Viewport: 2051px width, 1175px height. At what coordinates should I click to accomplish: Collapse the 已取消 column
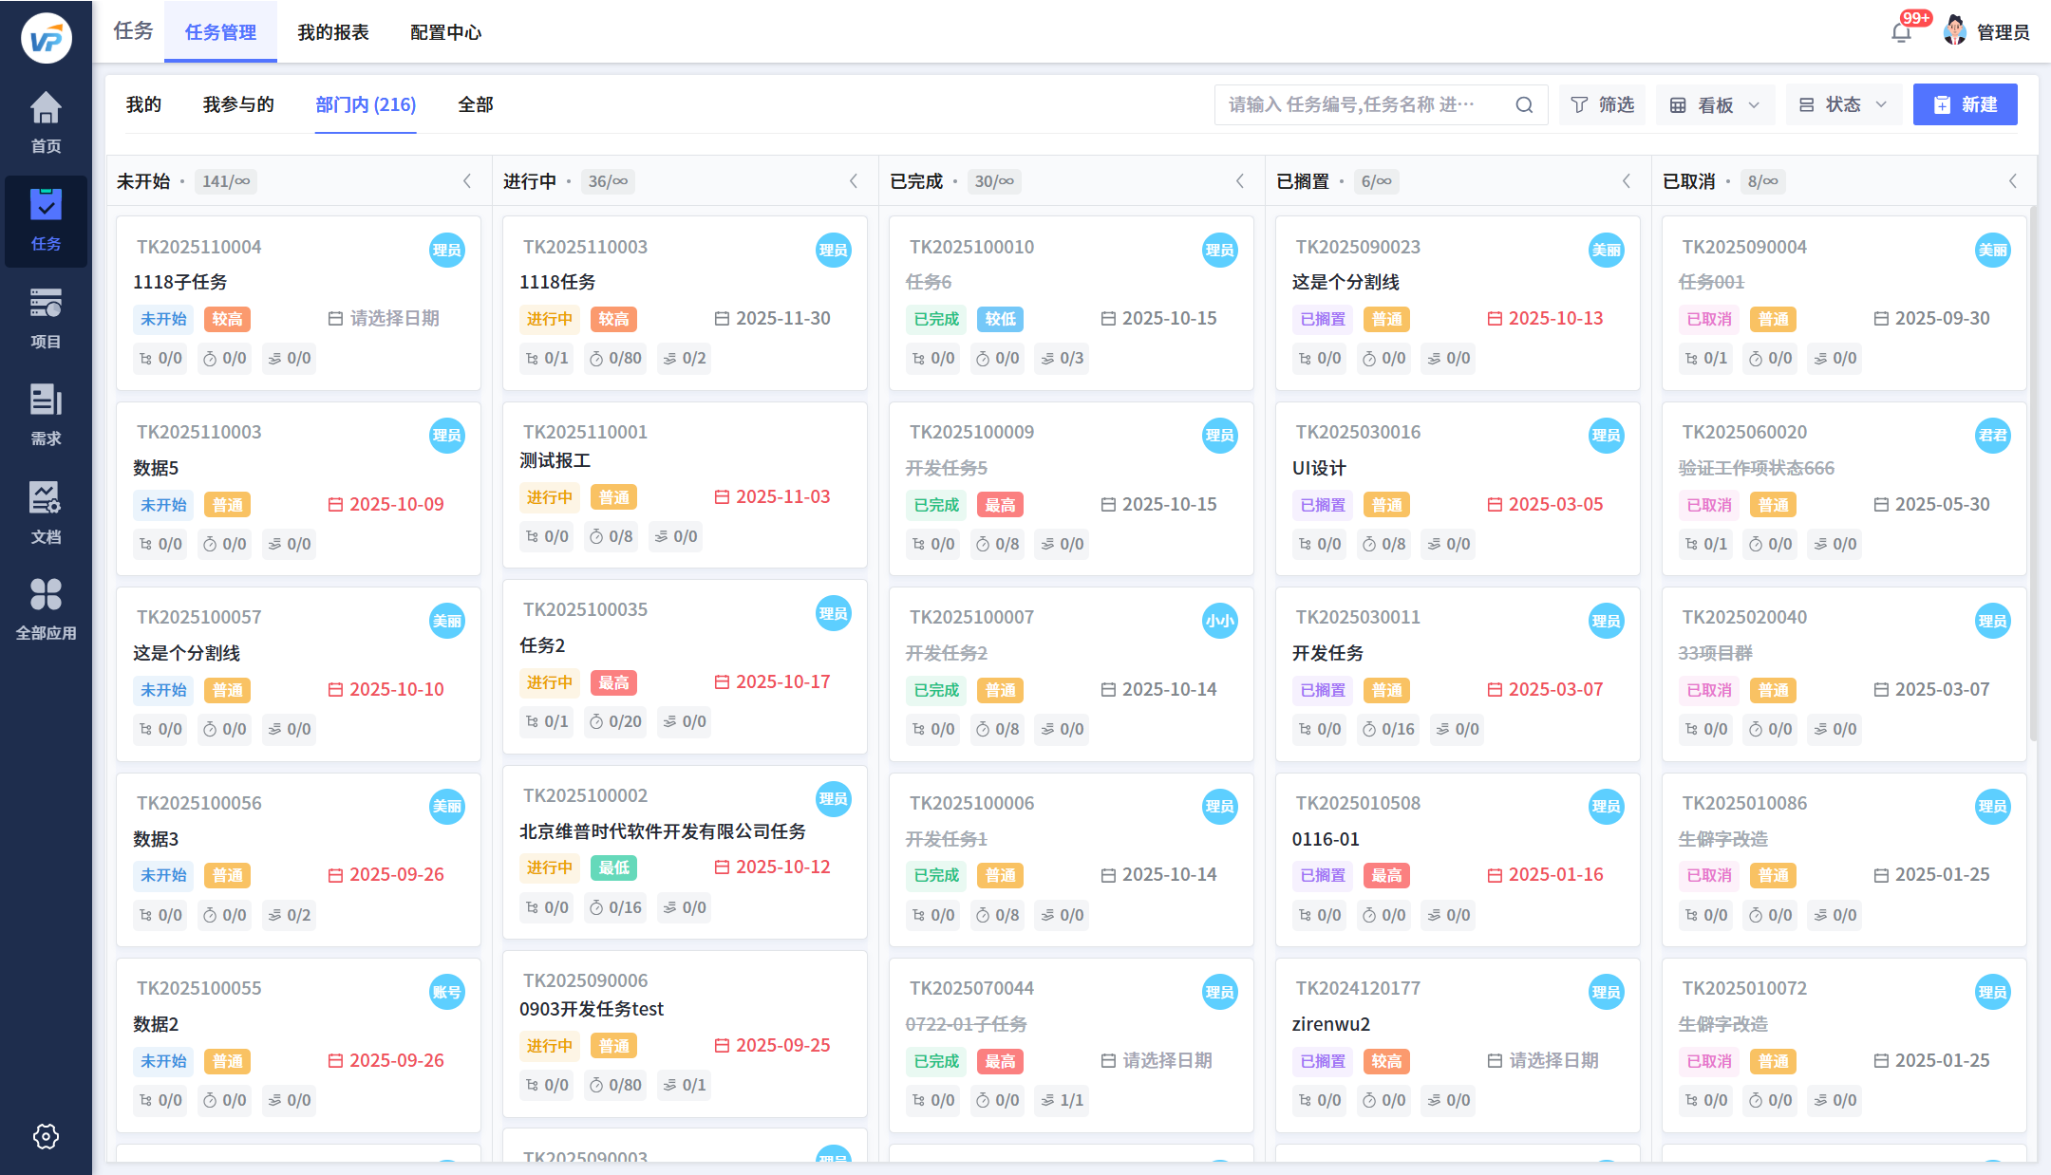[2013, 181]
